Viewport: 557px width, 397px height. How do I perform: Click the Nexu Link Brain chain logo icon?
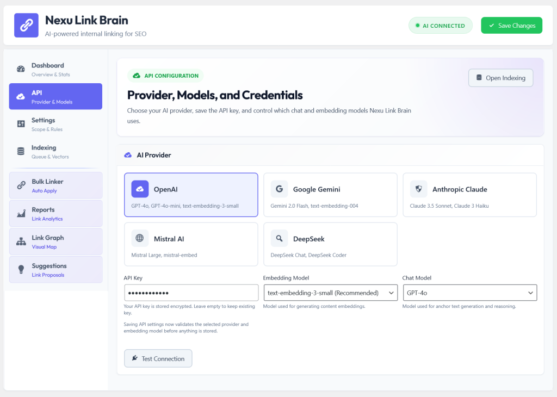[26, 25]
